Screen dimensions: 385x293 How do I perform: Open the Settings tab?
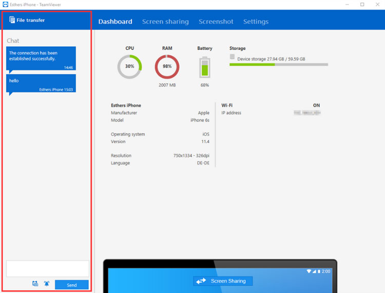[256, 22]
